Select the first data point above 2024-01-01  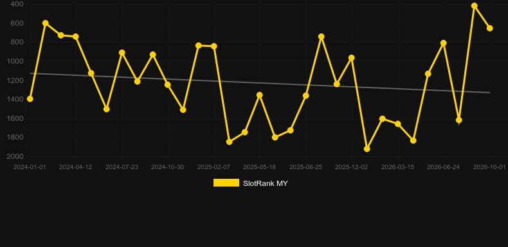(30, 99)
